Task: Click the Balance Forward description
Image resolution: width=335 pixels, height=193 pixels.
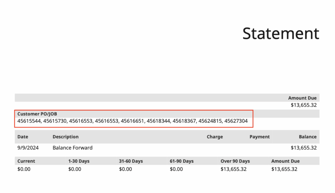Action: coord(72,148)
